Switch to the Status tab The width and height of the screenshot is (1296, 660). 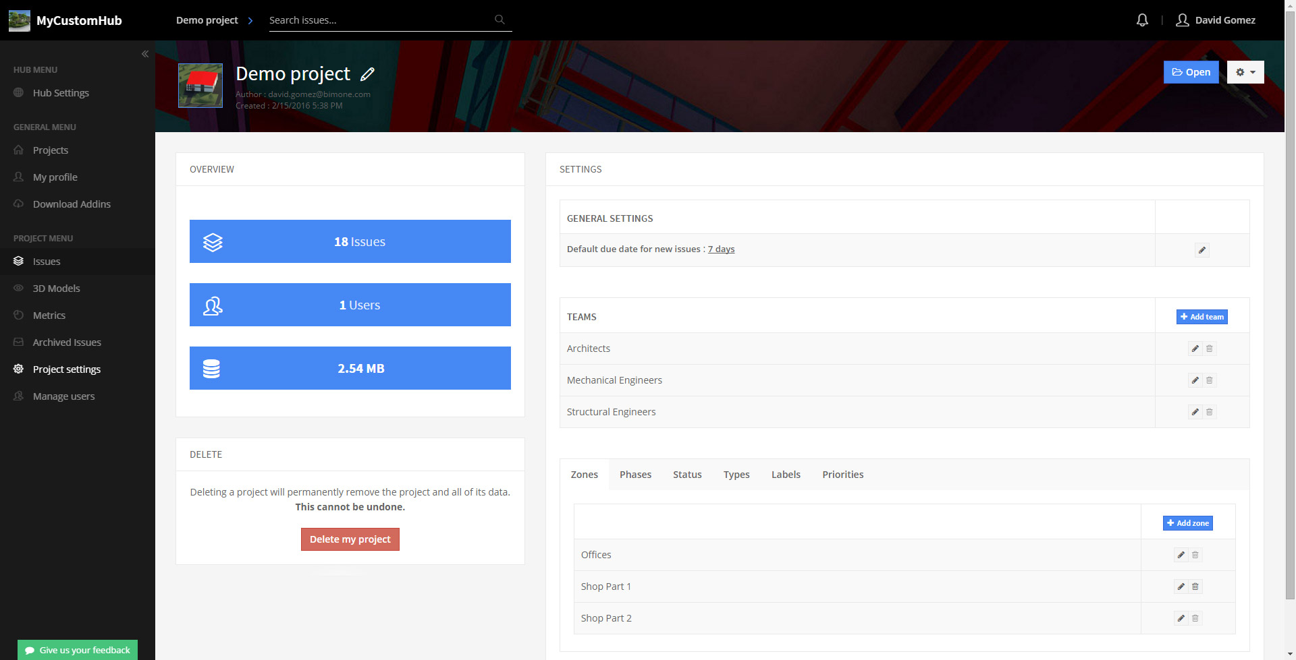pos(687,475)
